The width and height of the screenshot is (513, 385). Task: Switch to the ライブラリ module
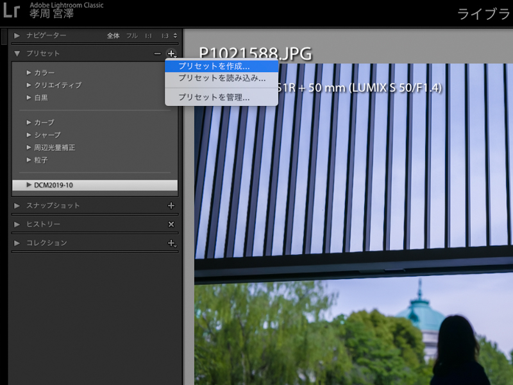coord(484,14)
